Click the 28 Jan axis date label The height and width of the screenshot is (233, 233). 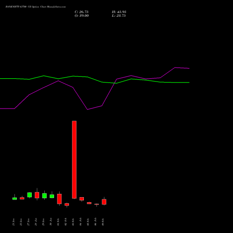36,222
